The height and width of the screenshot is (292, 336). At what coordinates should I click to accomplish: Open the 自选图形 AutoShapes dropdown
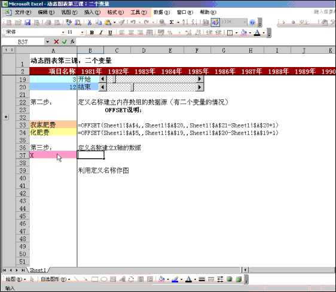pyautogui.click(x=55, y=279)
